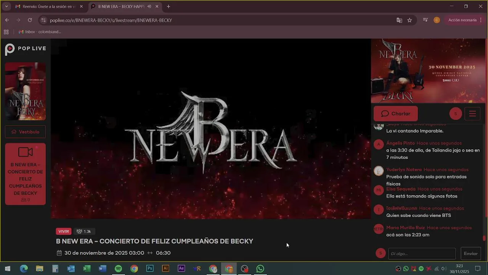Open WhatsApp from taskbar
Screen dimensions: 488x275
point(260,269)
